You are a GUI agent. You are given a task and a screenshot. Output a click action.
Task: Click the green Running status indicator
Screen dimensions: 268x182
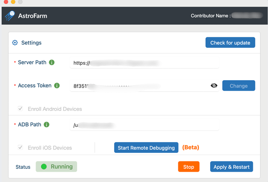[x=57, y=167]
